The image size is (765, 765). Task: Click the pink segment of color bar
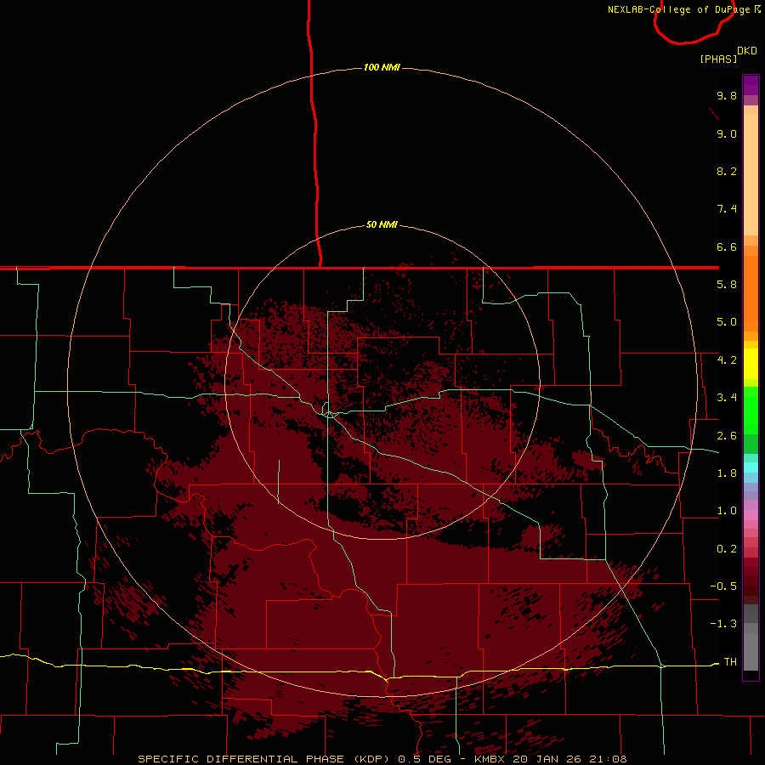coord(751,515)
